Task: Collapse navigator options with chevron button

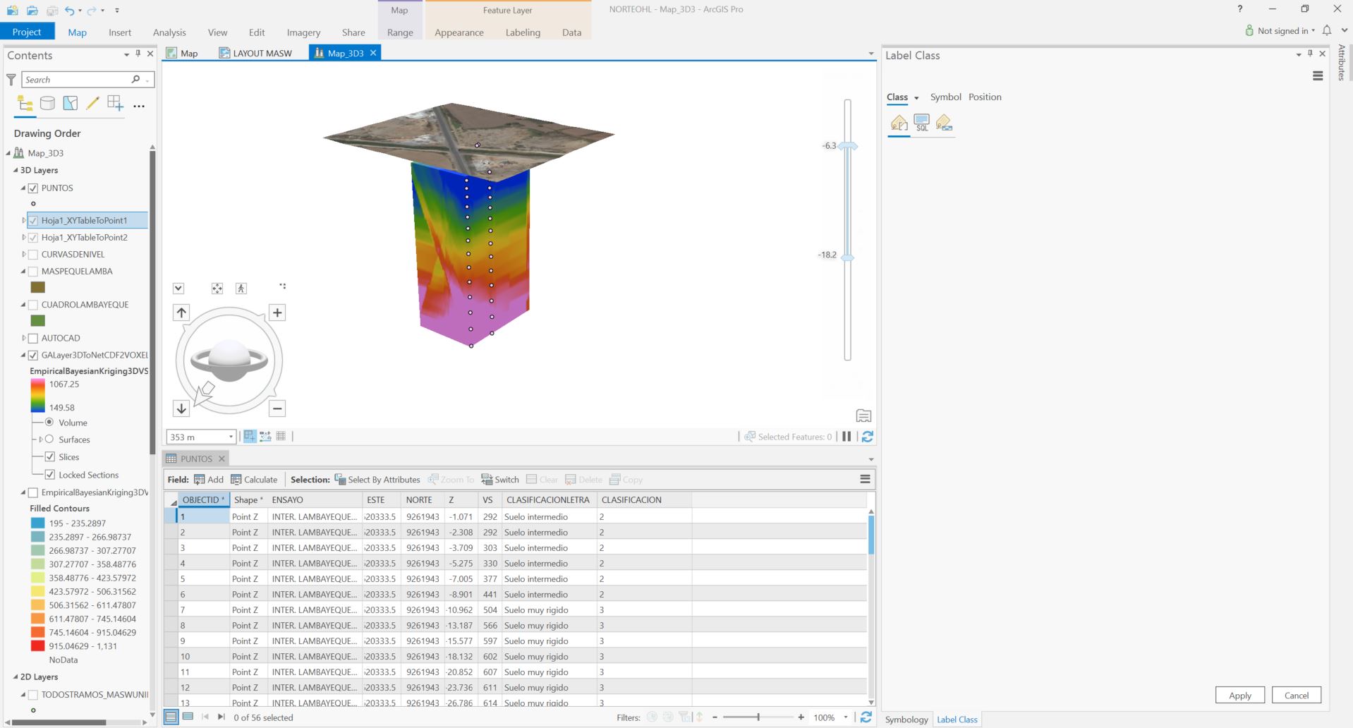Action: (x=178, y=288)
